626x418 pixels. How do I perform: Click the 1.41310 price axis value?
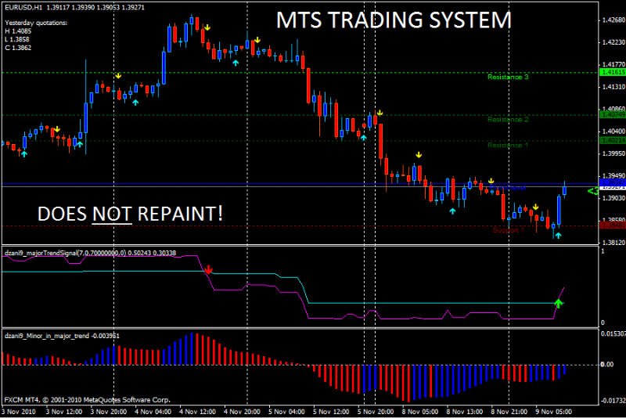(x=613, y=87)
